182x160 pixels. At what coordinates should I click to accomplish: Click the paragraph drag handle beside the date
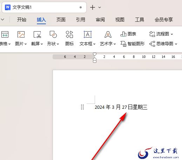click(x=82, y=107)
